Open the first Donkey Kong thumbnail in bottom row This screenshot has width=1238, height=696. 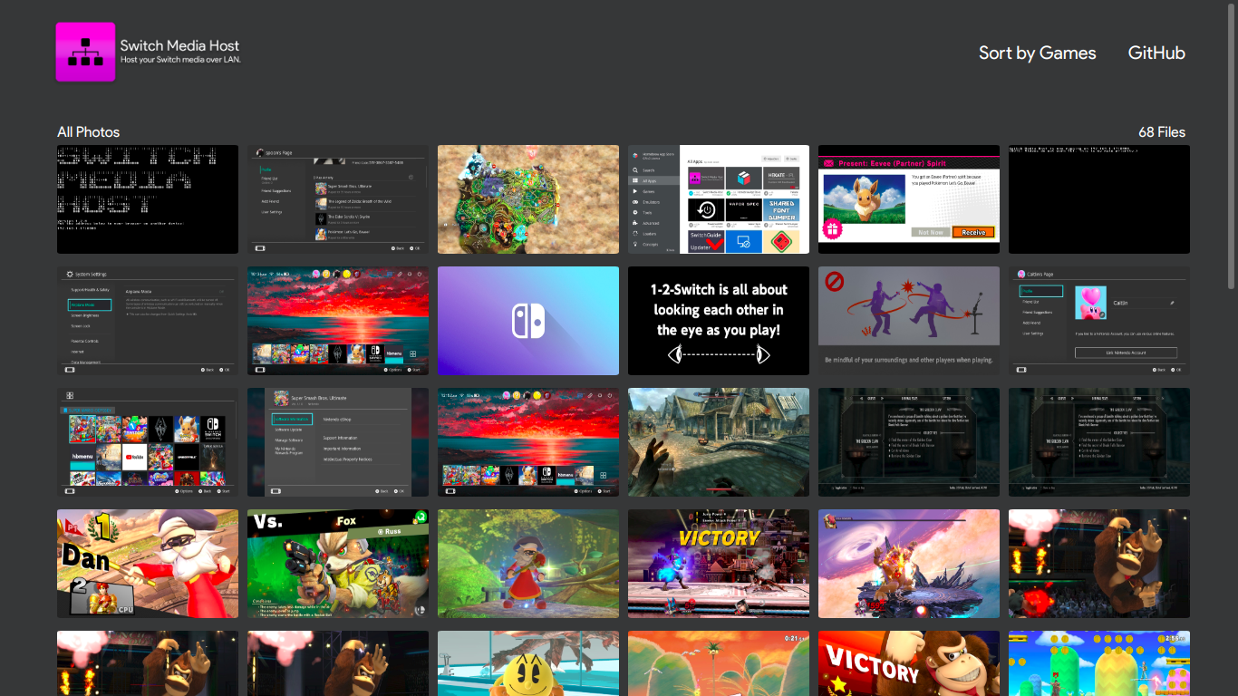tap(148, 663)
